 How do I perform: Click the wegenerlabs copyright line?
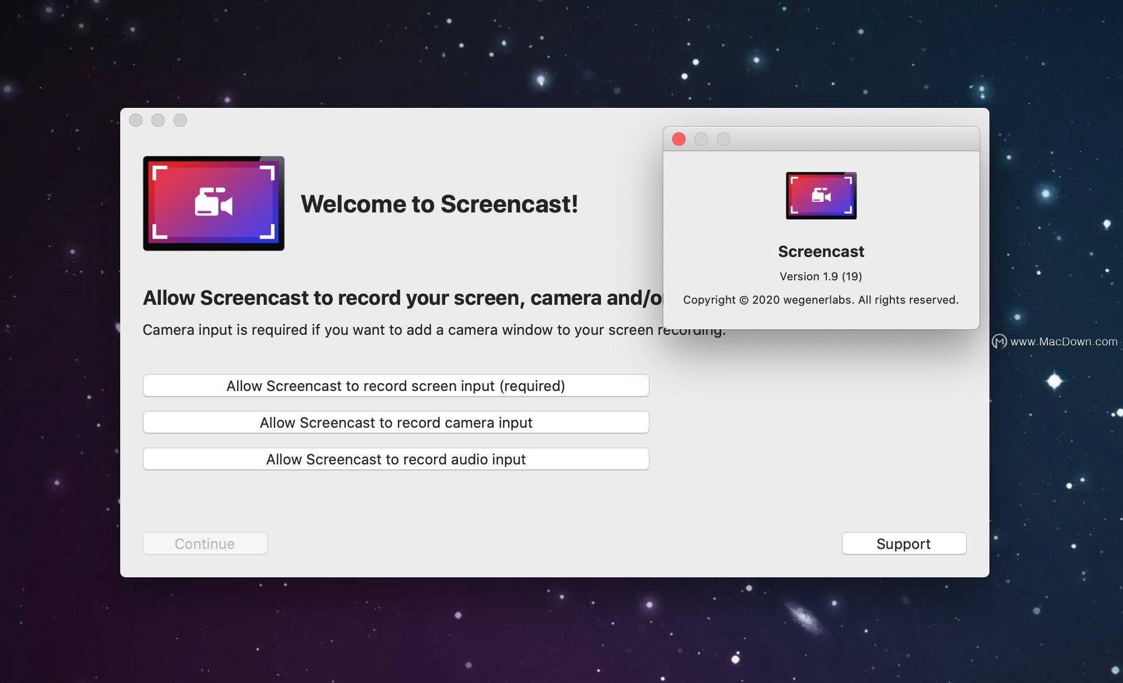pyautogui.click(x=821, y=300)
